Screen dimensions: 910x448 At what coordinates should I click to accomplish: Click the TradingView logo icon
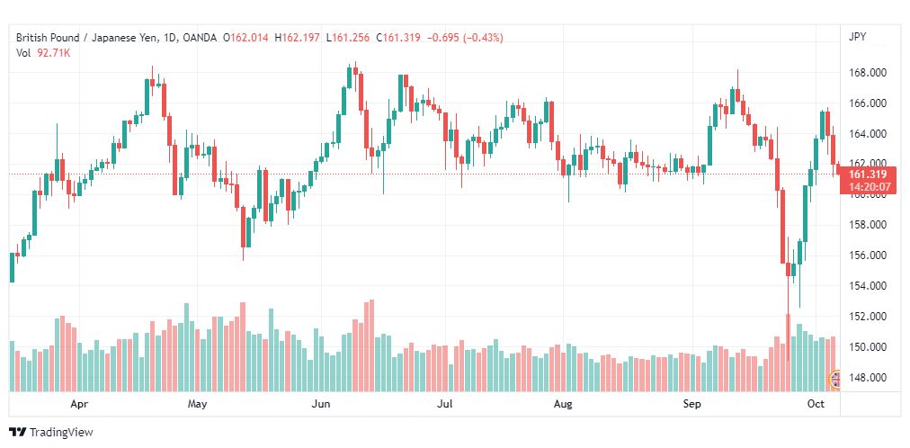click(x=18, y=433)
